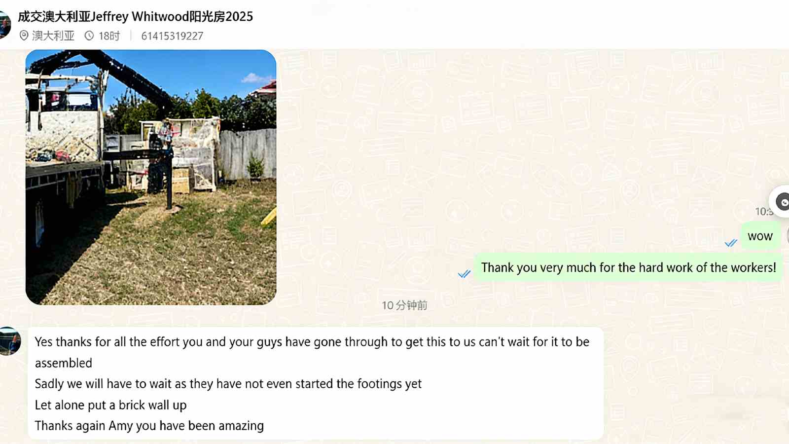Click the 澳大利亚 location label
The image size is (789, 444).
pos(53,36)
